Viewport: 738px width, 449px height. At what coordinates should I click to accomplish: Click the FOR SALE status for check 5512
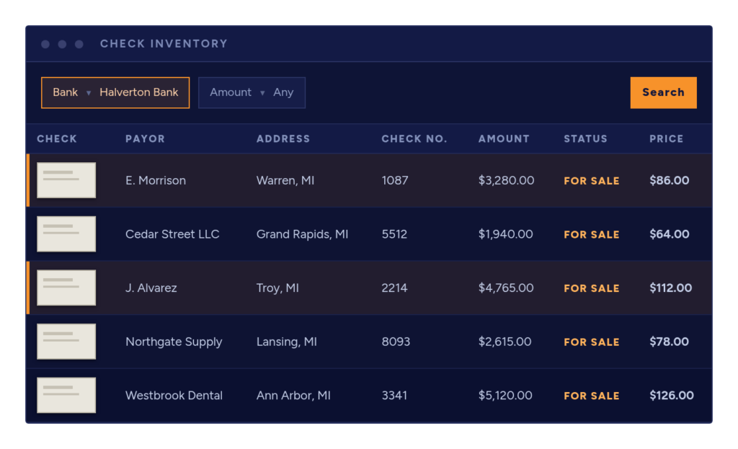[x=592, y=234]
